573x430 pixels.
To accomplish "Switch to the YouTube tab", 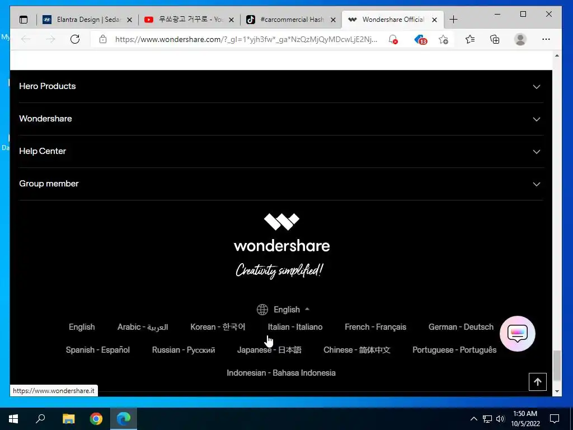I will pyautogui.click(x=189, y=20).
